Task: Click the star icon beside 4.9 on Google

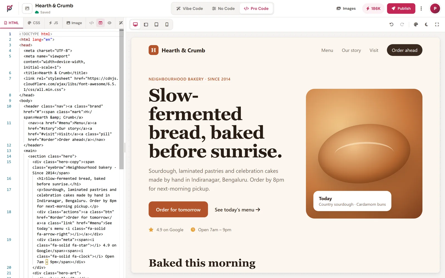Action: click(151, 230)
